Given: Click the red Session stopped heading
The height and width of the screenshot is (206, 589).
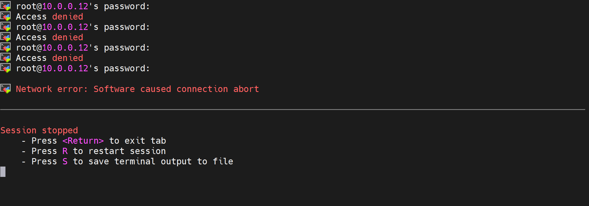Looking at the screenshot, I should tap(39, 130).
